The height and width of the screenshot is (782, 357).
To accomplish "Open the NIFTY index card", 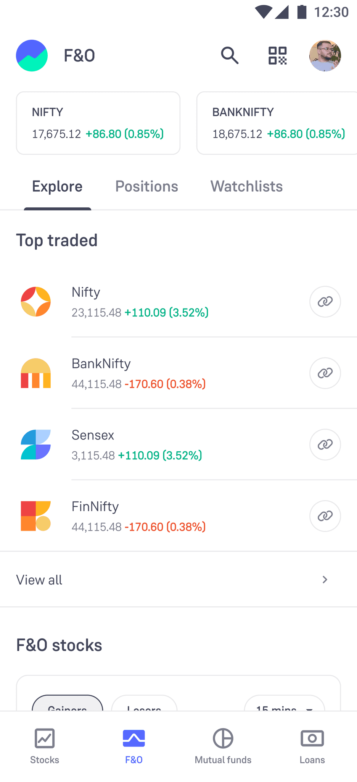I will tap(98, 123).
